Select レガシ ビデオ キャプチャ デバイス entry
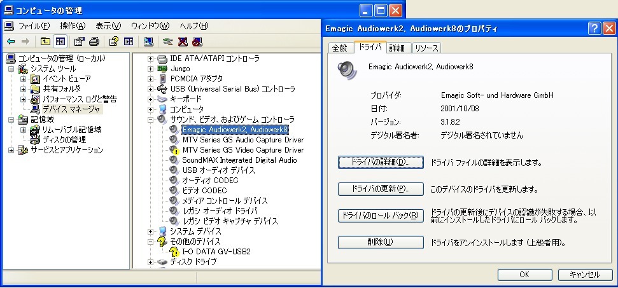 (x=230, y=221)
